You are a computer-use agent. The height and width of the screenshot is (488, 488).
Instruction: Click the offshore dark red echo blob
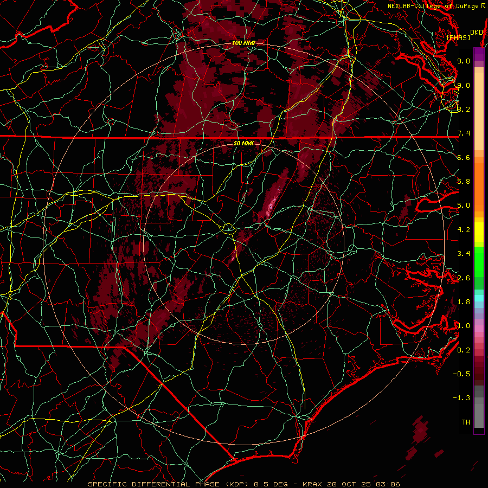pos(420,431)
